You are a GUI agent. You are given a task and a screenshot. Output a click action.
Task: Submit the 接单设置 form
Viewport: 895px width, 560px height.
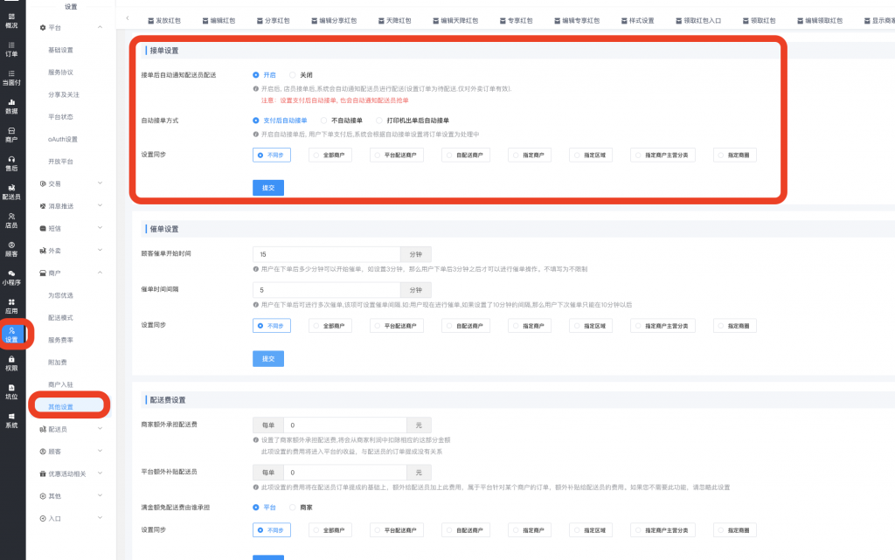coord(267,187)
